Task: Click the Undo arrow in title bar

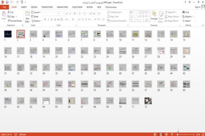Action: tap(12, 2)
